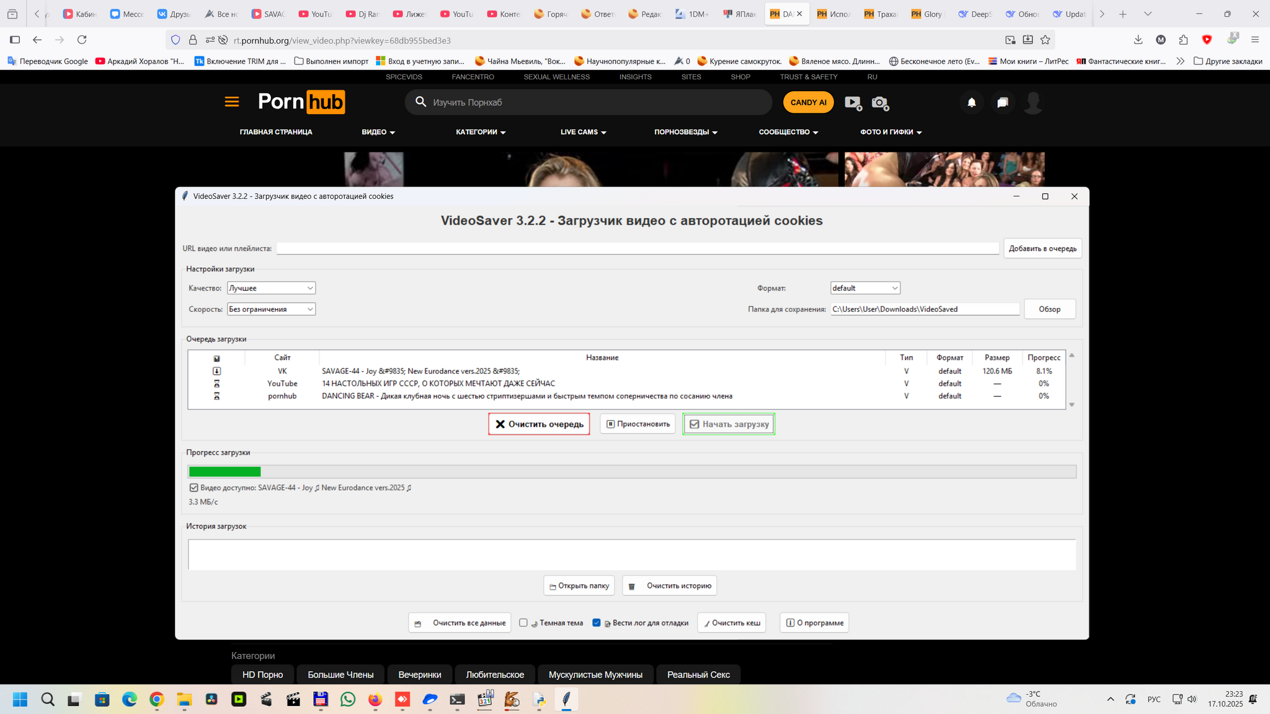Open the КАТЕГОРИИ navigation menu
1270x714 pixels.
point(481,132)
